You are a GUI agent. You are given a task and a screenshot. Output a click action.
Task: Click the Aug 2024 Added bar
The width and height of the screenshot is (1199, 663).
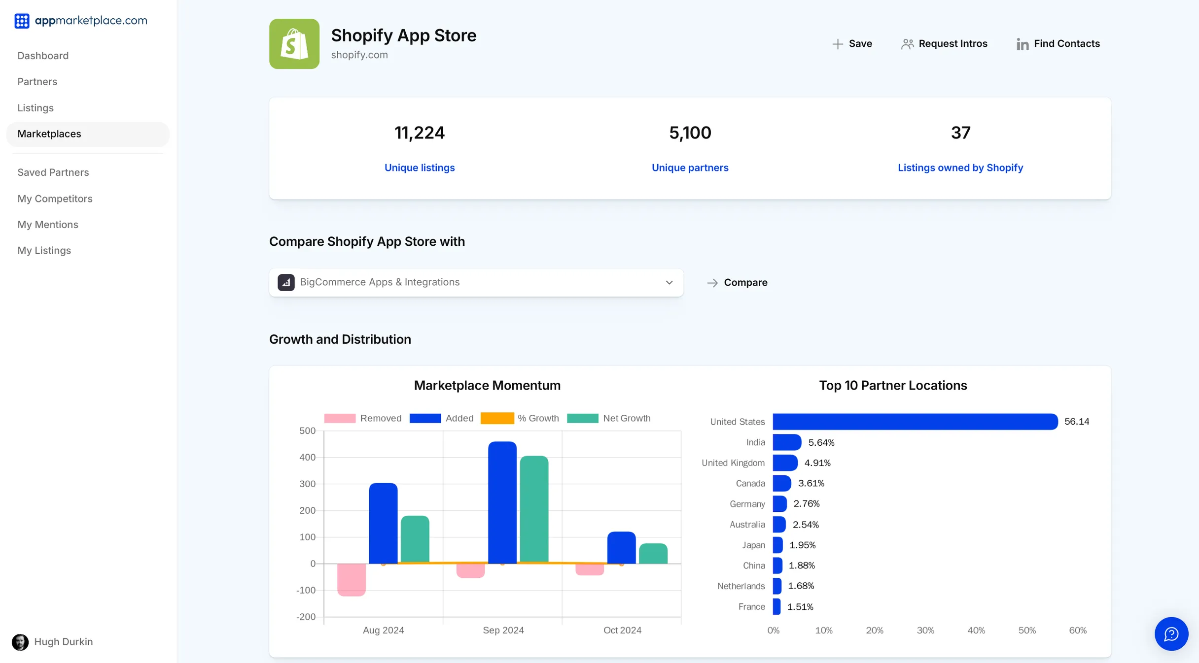(383, 523)
